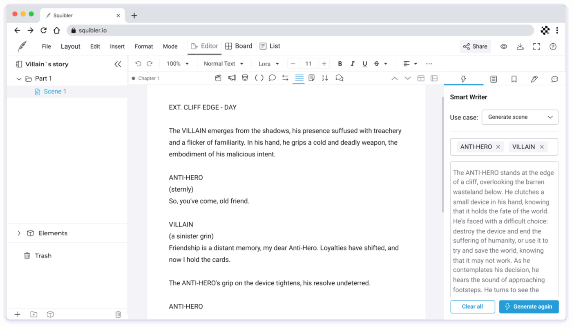Click the pencil writing panel icon
This screenshot has width=572, height=327.
coord(534,79)
